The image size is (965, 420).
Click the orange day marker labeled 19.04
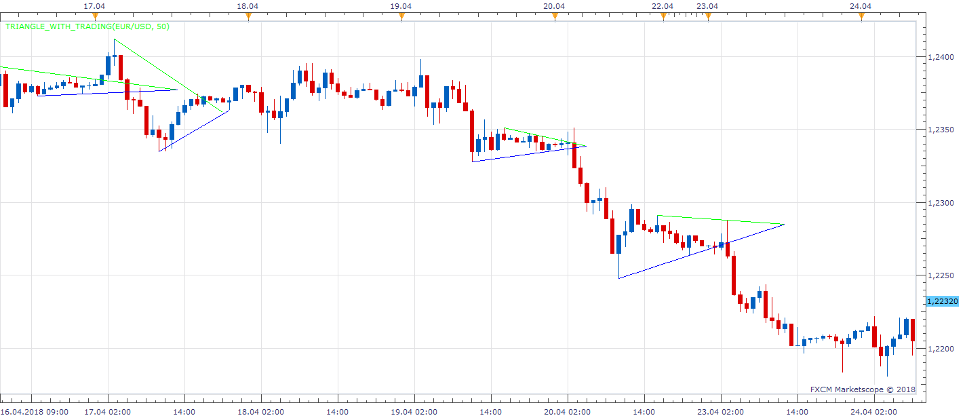click(x=401, y=16)
